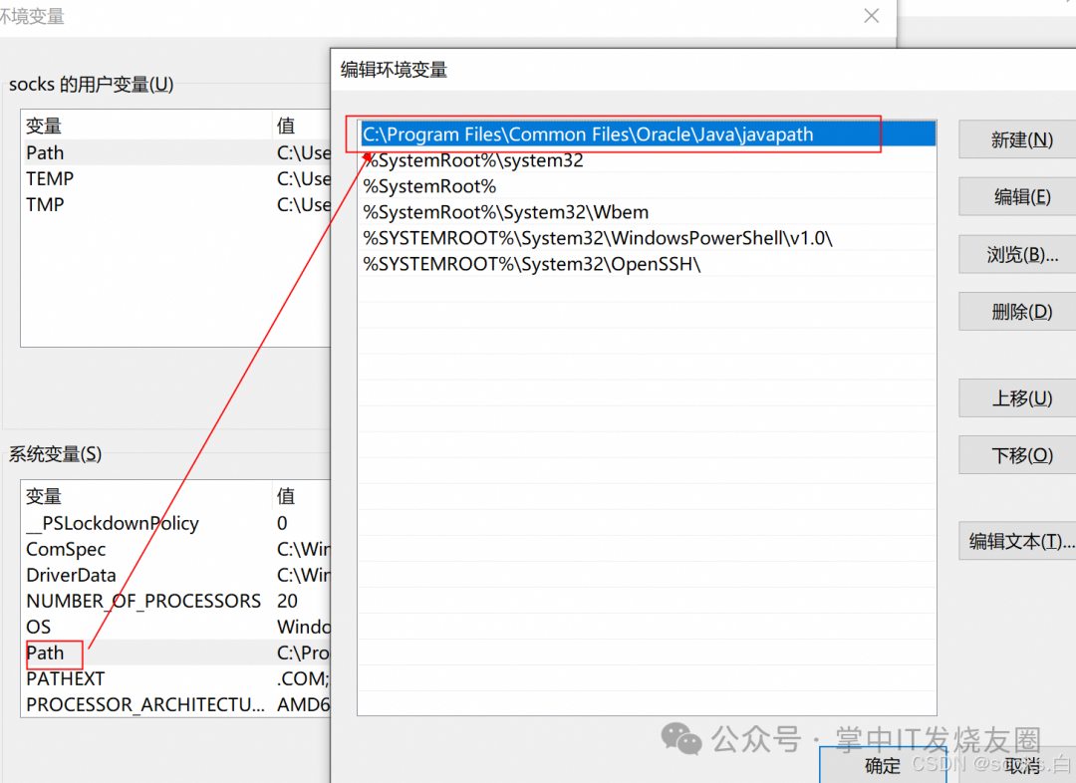Screen dimensions: 1076x783
Task: Select Path in system variables list
Action: point(175,652)
